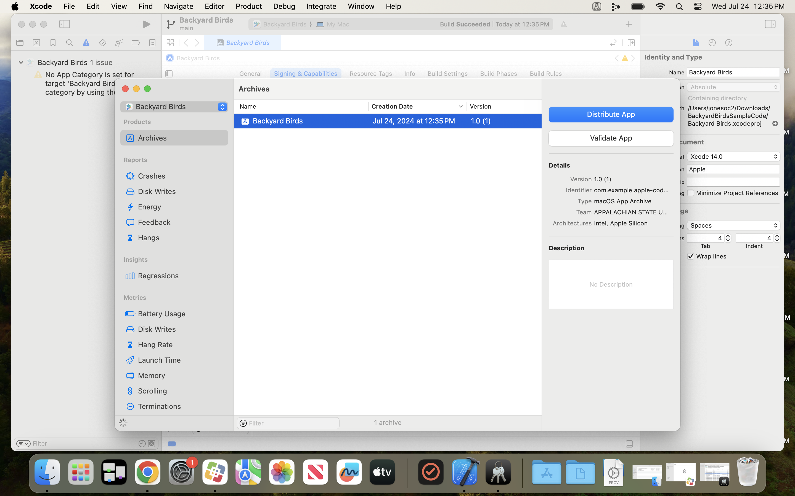
Task: Open the Source Control navigator icon
Action: pyautogui.click(x=36, y=43)
